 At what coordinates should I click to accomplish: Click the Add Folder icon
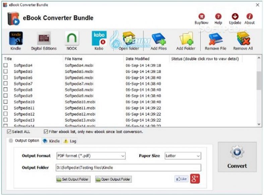click(x=186, y=39)
